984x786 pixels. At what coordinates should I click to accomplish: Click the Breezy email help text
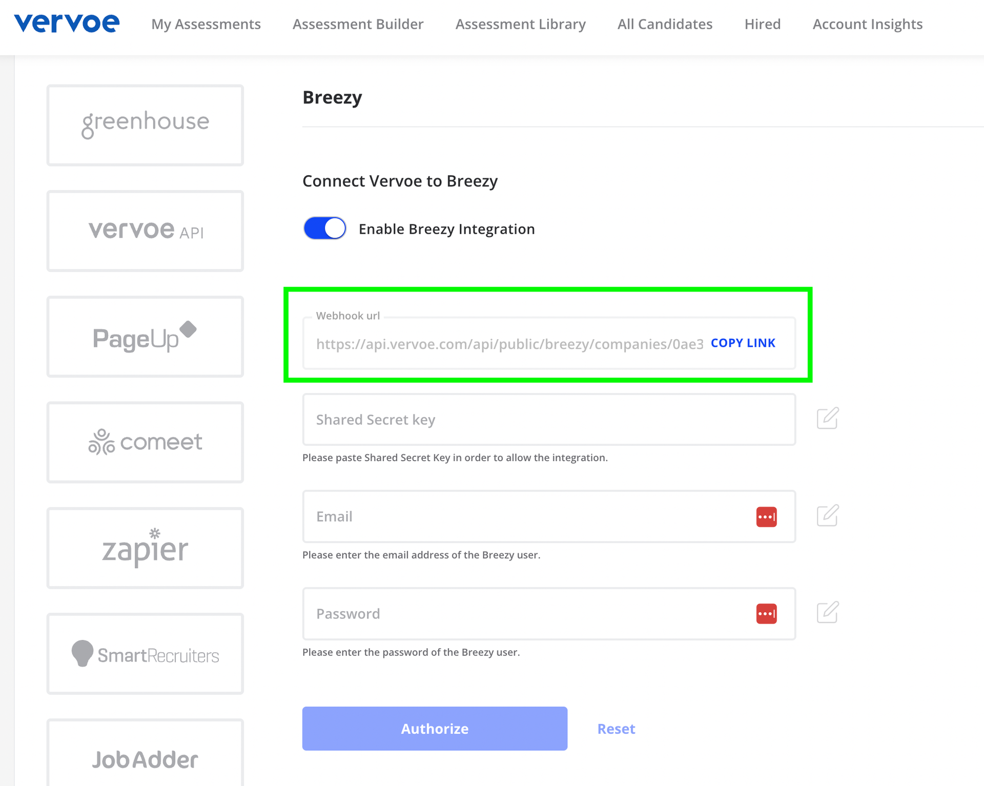coord(421,555)
